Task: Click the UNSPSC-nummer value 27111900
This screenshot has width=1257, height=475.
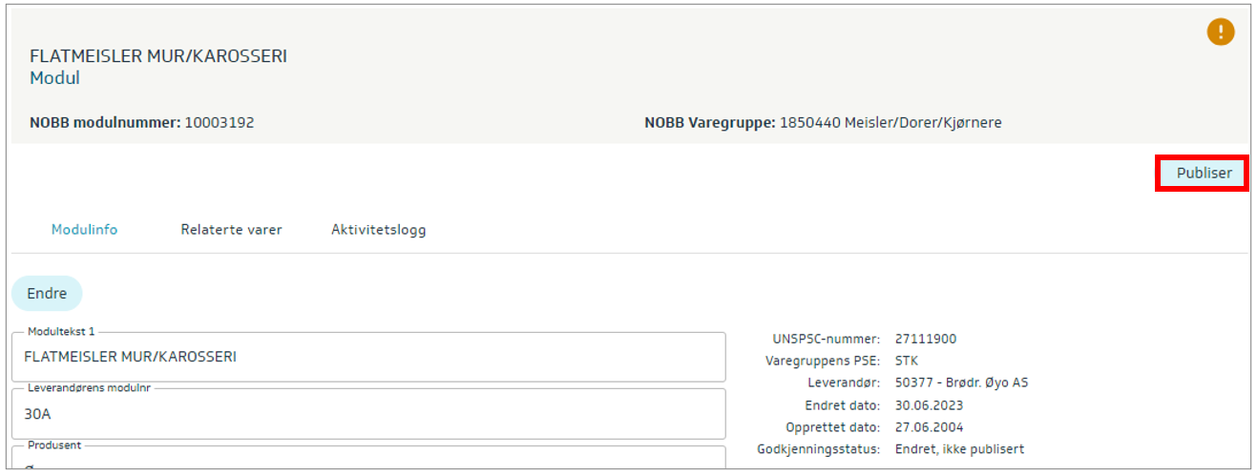Action: [925, 339]
